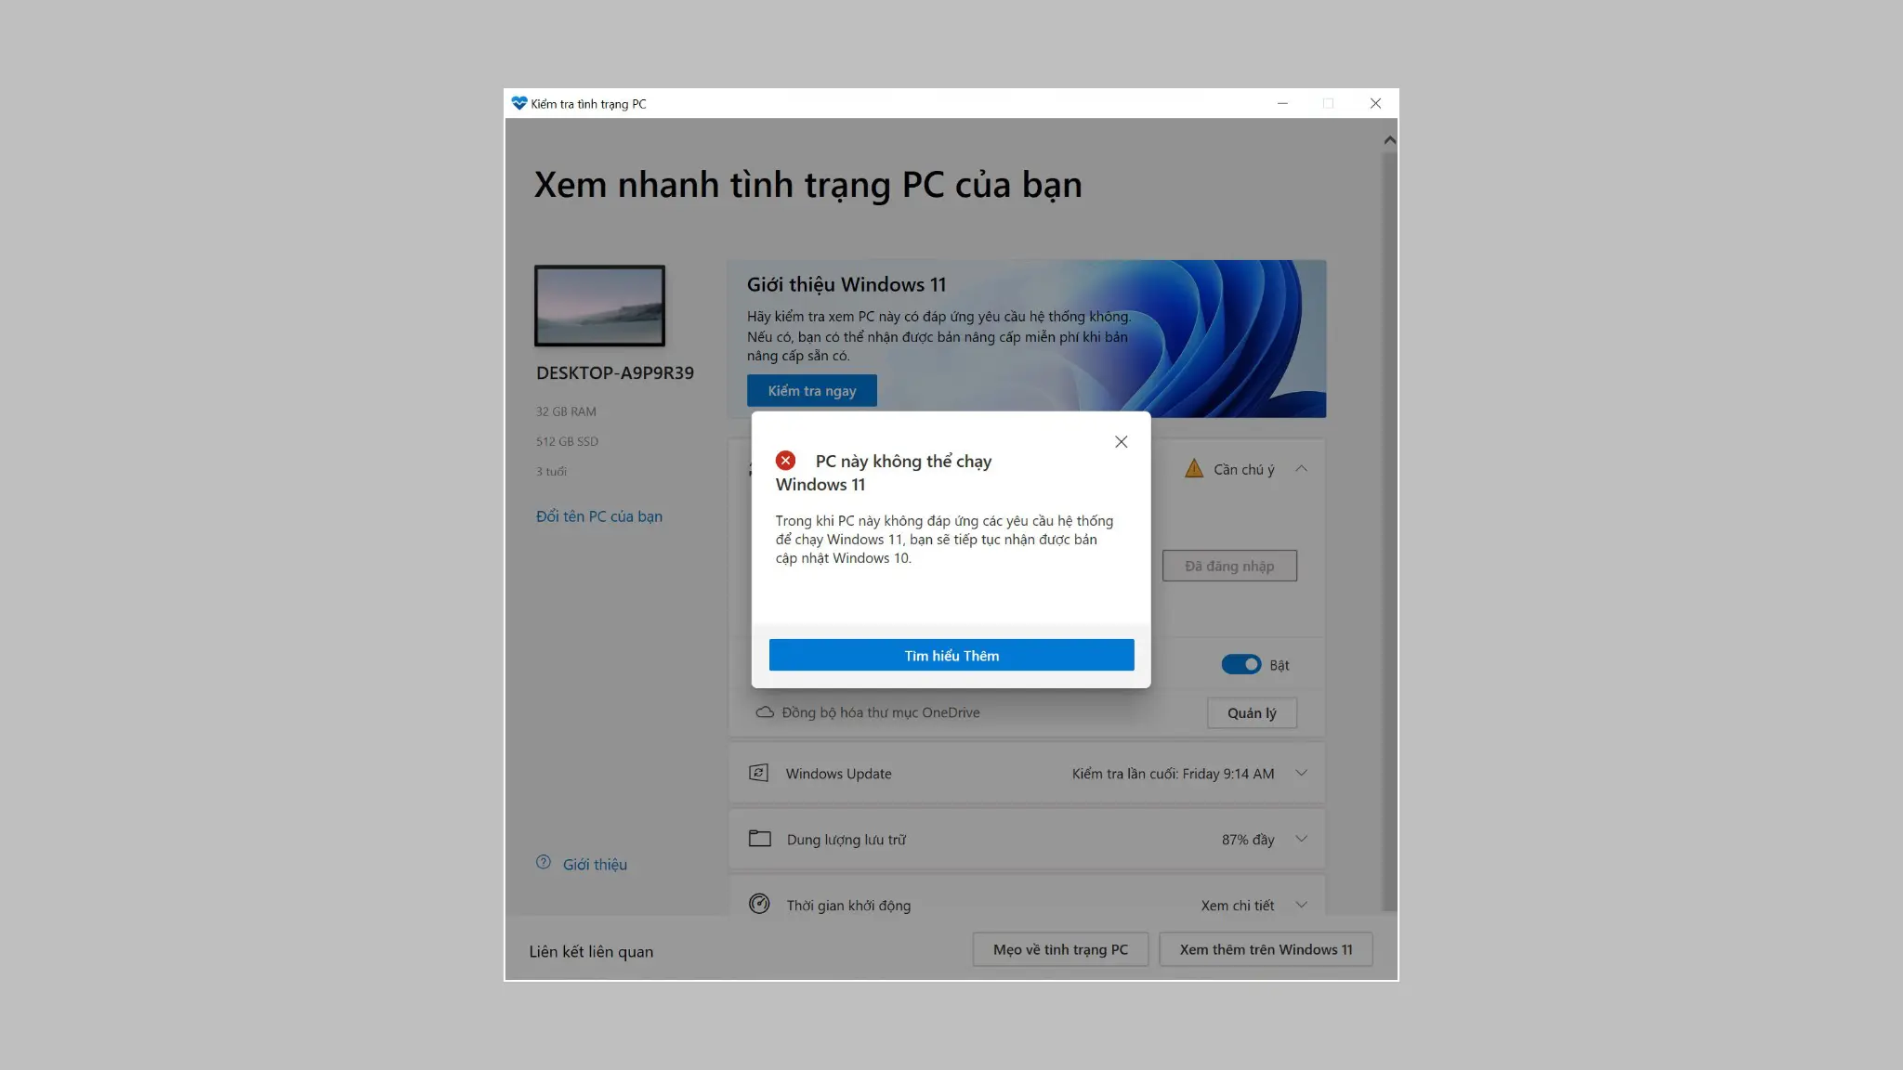Viewport: 1903px width, 1070px height.
Task: Click the 87% đầy storage value
Action: 1248,840
